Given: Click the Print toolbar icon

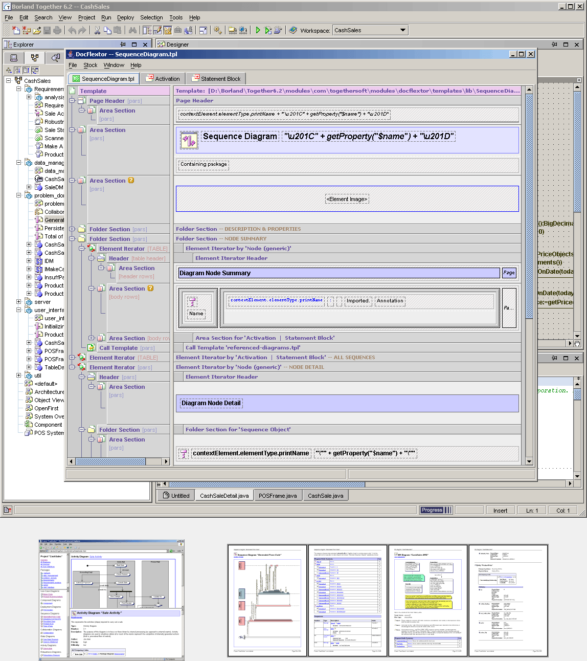Looking at the screenshot, I should pos(57,30).
